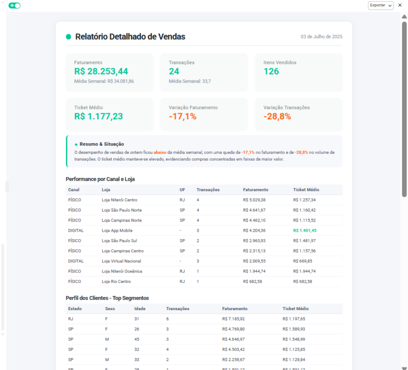Close the report panel with the X
Screen dimensions: 408x370
pos(400,5)
